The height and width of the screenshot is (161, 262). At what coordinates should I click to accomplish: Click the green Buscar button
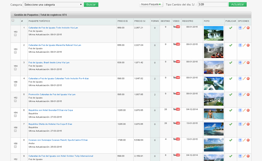coord(91,4)
